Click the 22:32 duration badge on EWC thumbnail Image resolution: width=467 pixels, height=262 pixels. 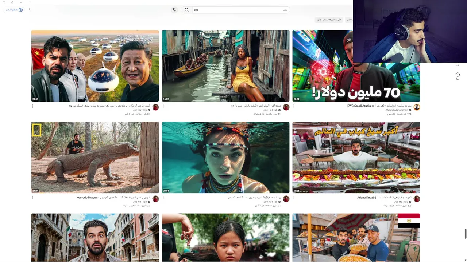pos(296,99)
